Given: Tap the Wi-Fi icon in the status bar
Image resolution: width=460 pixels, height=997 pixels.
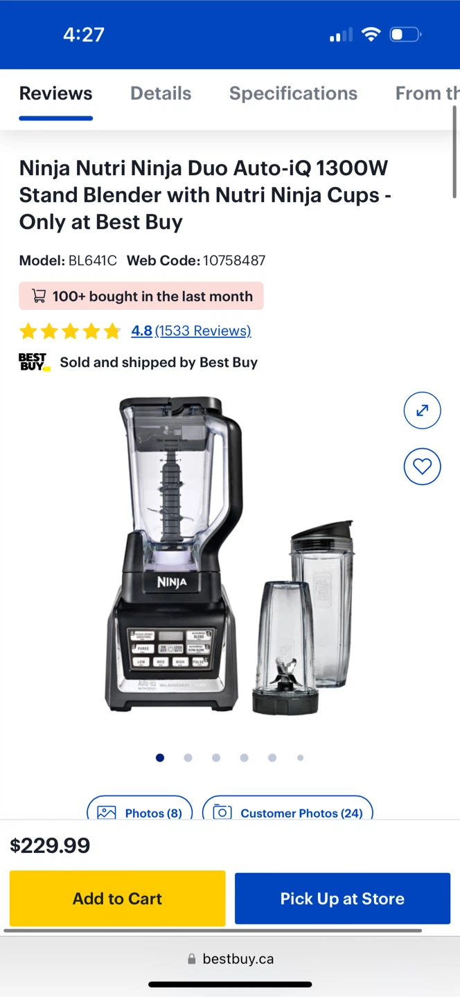Looking at the screenshot, I should (371, 35).
